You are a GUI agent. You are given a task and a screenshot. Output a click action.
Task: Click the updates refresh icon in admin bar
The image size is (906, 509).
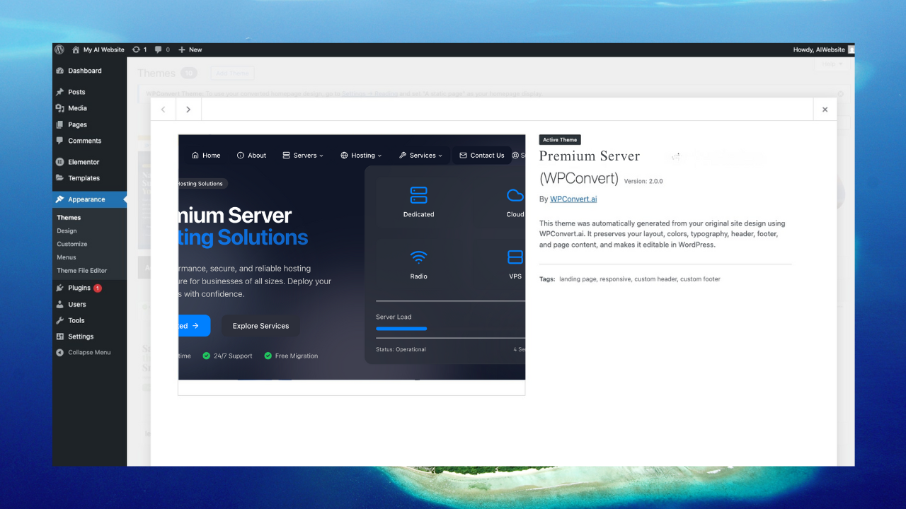point(136,49)
